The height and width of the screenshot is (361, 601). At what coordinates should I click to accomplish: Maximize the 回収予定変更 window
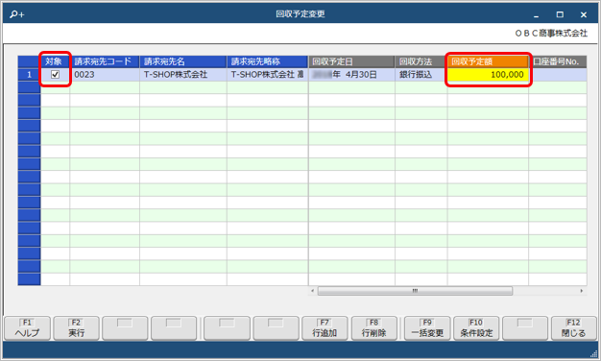[x=560, y=14]
